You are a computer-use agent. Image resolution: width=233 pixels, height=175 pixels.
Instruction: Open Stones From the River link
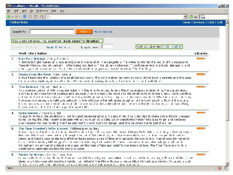(35, 75)
